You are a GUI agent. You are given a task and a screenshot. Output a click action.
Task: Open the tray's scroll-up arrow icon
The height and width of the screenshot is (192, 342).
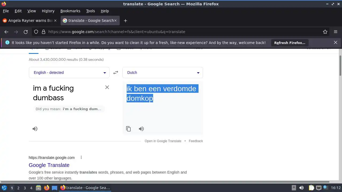(294, 188)
